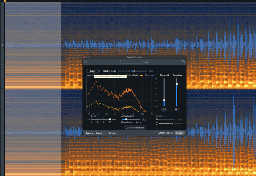This screenshot has width=256, height=176.
Task: Enable the Reduction curve option
Action: (157, 123)
